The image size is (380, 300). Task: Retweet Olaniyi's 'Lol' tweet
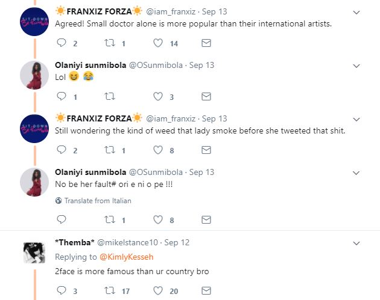coord(109,96)
